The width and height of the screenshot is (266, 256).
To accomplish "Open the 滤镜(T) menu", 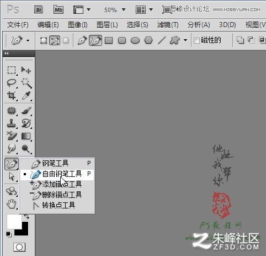I will click(x=168, y=24).
